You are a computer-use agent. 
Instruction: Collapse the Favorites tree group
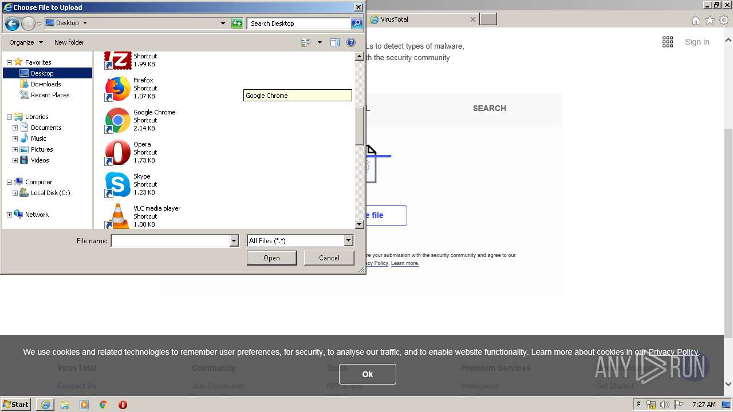pos(9,62)
